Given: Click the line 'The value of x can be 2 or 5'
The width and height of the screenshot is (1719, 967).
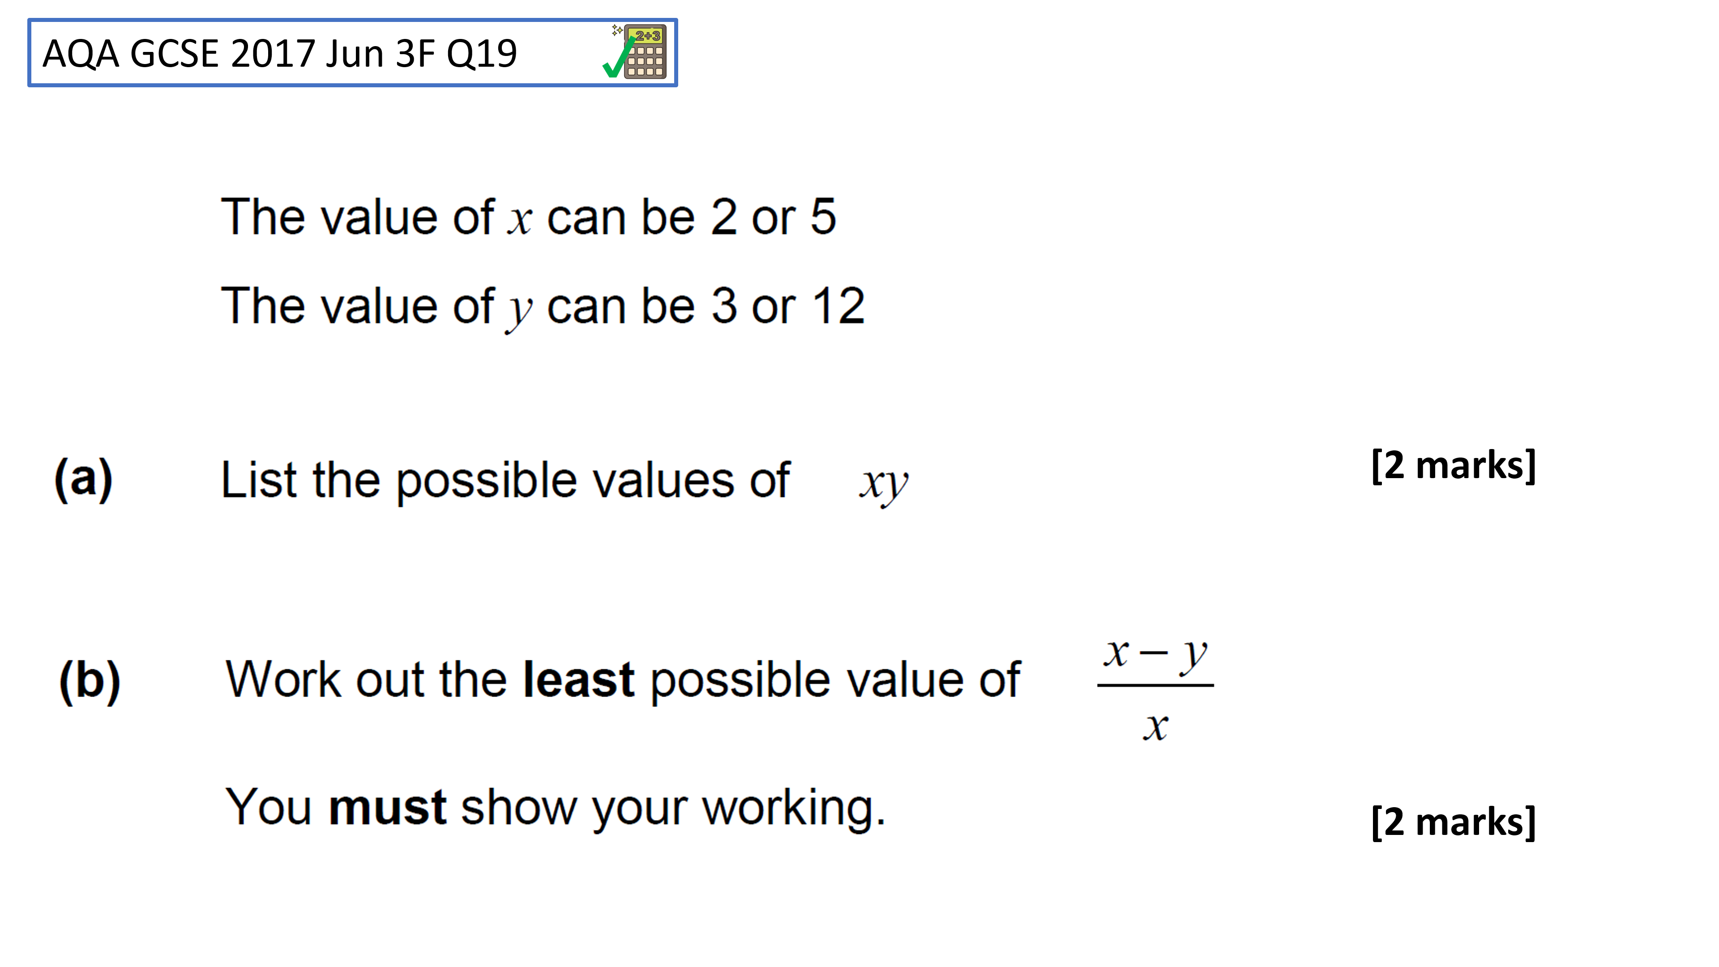Looking at the screenshot, I should (x=528, y=216).
